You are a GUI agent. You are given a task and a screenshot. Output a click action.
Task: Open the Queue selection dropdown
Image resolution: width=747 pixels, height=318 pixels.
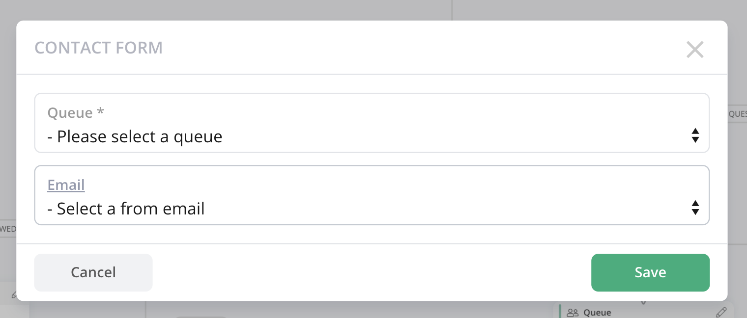coord(372,123)
